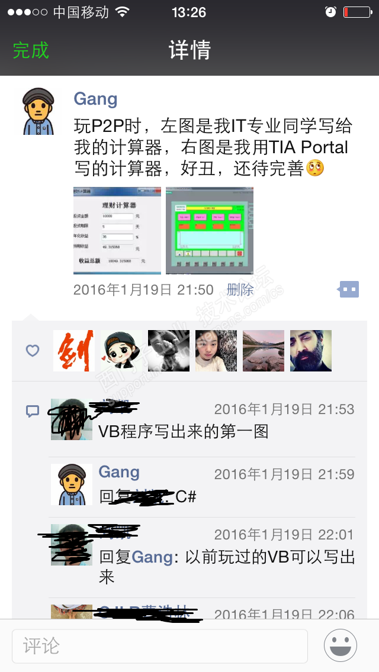Delete the post via 删除 link
This screenshot has width=379, height=672.
tap(240, 290)
